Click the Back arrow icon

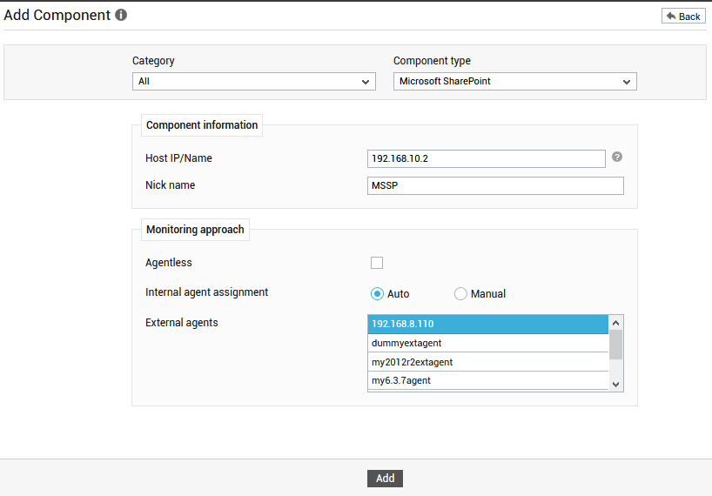click(671, 17)
